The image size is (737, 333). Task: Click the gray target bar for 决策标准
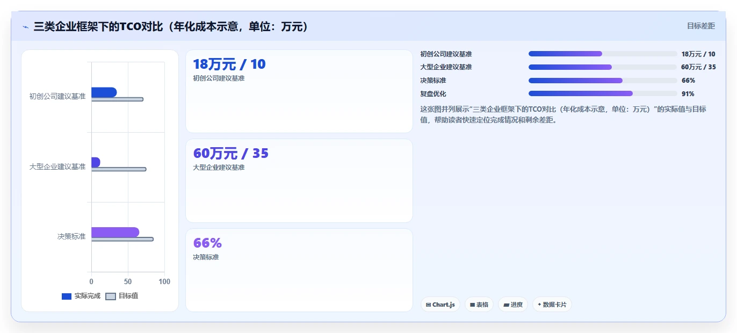coord(122,239)
